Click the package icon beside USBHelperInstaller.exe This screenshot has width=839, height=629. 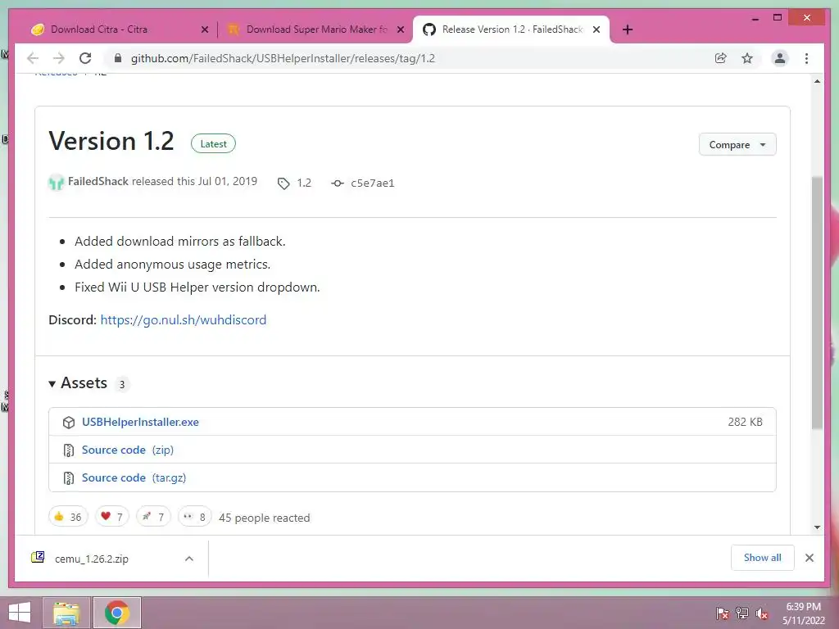(x=69, y=423)
